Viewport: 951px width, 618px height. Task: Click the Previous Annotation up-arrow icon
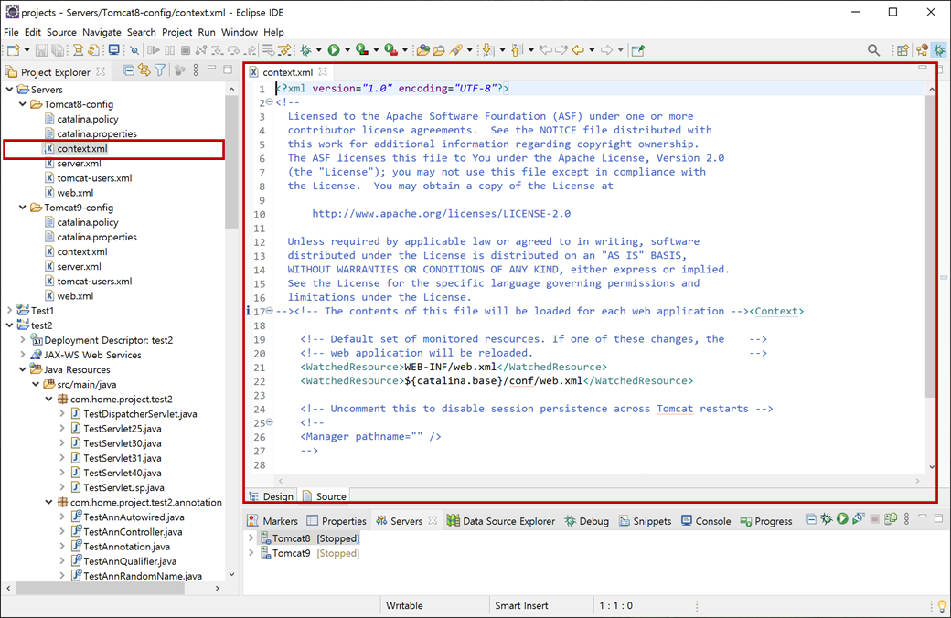[x=516, y=50]
